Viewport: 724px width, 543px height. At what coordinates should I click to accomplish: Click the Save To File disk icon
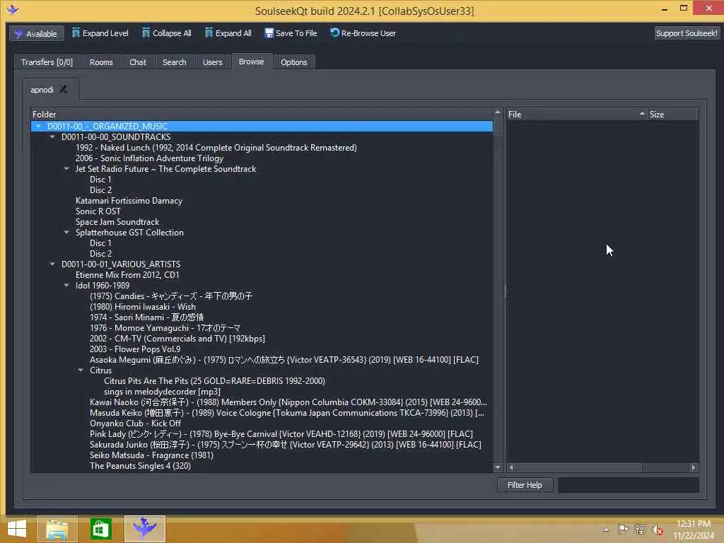pyautogui.click(x=269, y=33)
